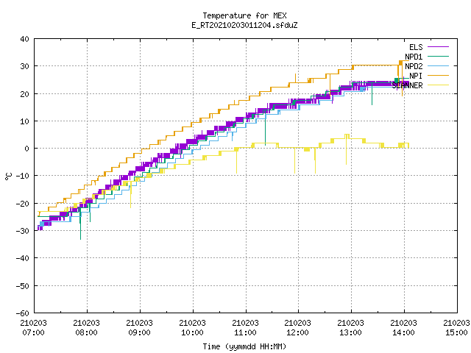Viewport: 471px width, 353px height.
Task: Click the chart title 'Temperature for MEX'
Action: [244, 15]
